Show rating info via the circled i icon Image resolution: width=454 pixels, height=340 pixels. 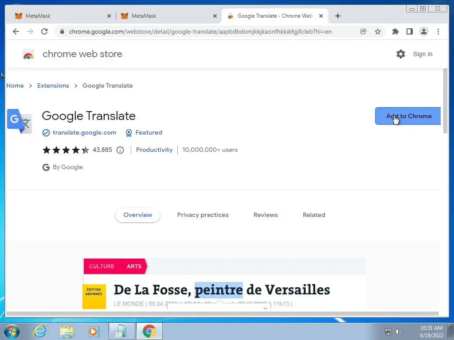(x=120, y=150)
